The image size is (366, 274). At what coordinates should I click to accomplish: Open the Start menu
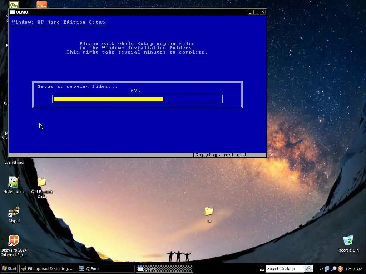point(9,269)
